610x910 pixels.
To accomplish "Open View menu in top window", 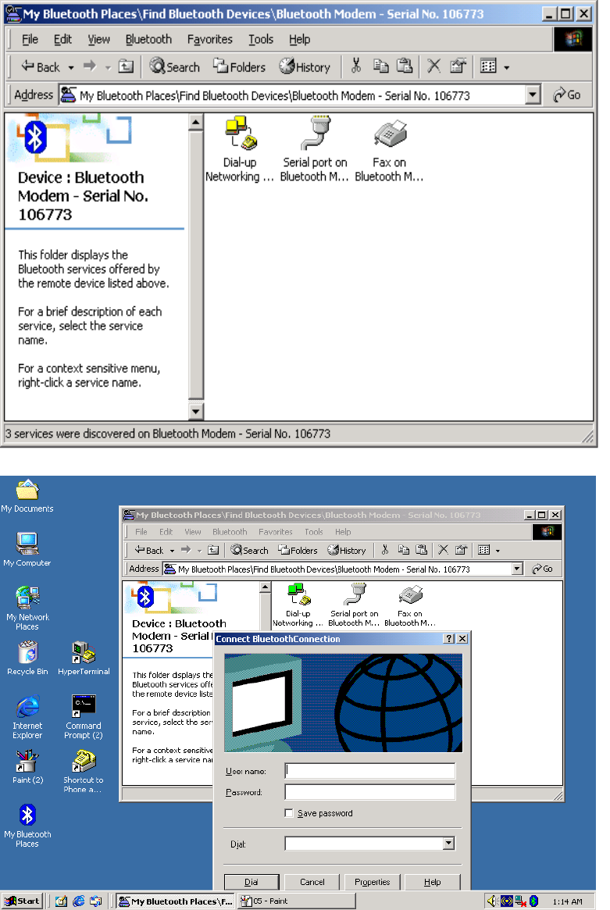I will (x=98, y=40).
